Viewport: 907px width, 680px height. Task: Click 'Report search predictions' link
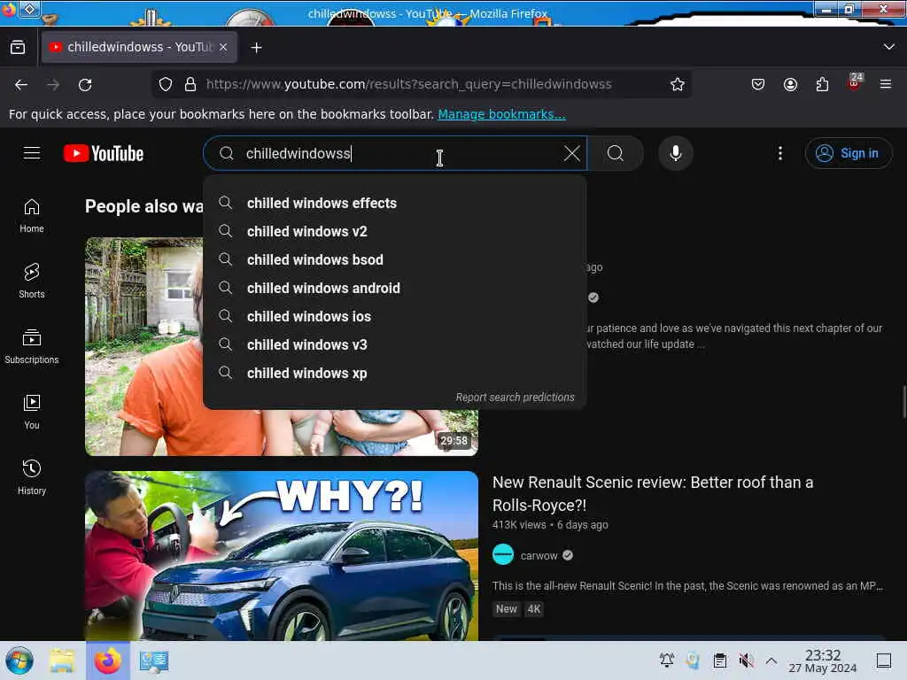(515, 398)
